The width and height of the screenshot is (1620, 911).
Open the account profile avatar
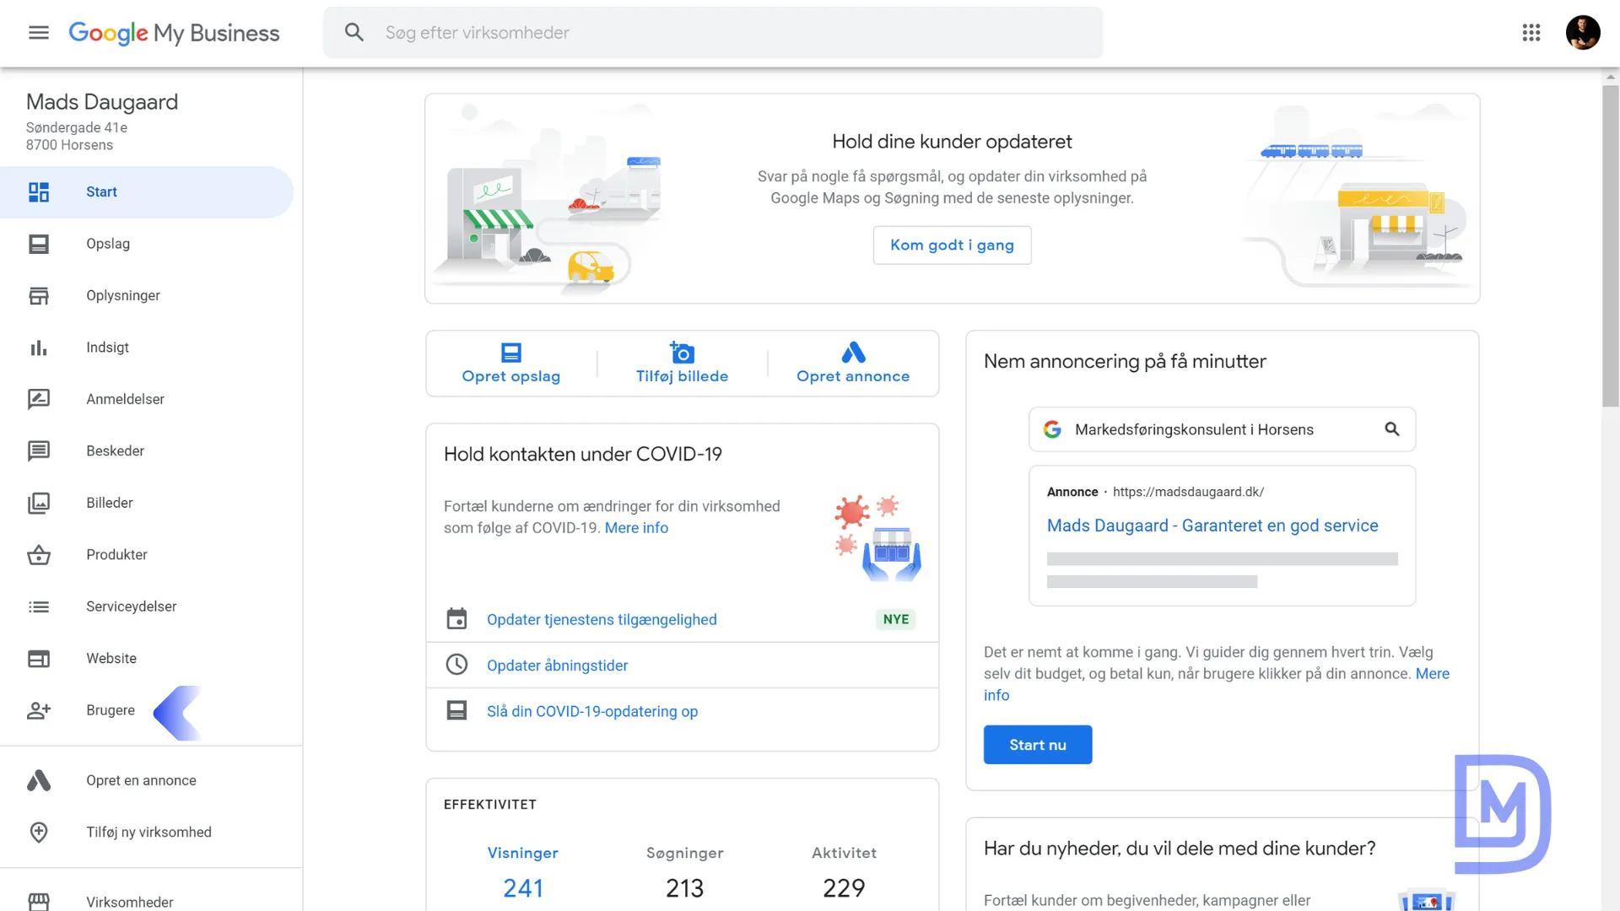(x=1583, y=33)
